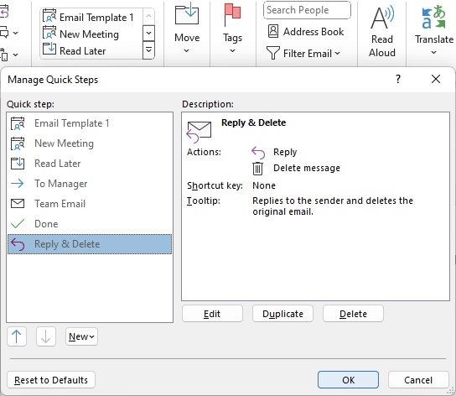This screenshot has width=456, height=396.
Task: Open the New quick step dropdown
Action: [x=81, y=336]
